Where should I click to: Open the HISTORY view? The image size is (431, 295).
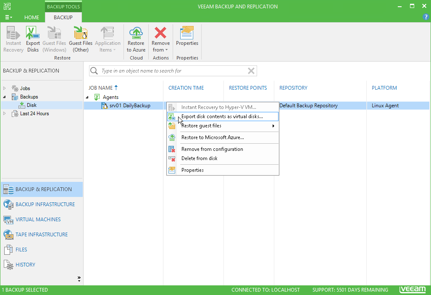tap(42, 264)
